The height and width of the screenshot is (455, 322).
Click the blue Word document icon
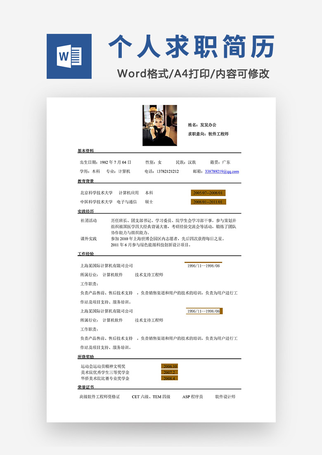69,56
